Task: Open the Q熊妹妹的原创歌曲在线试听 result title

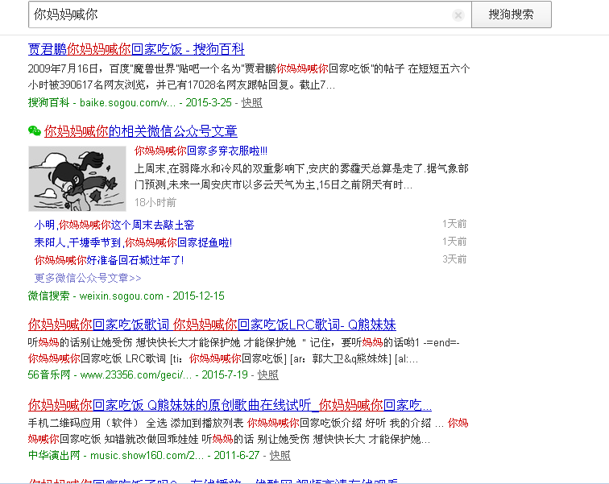Action: [230, 404]
